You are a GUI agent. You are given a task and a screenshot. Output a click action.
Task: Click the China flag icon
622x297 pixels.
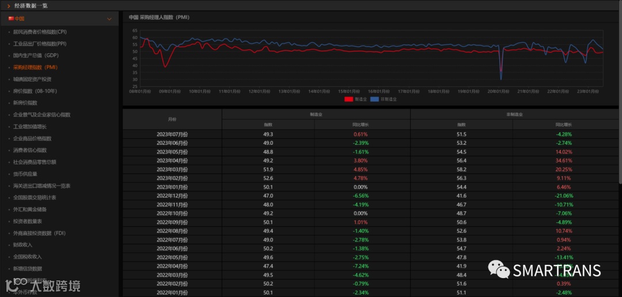(x=11, y=18)
